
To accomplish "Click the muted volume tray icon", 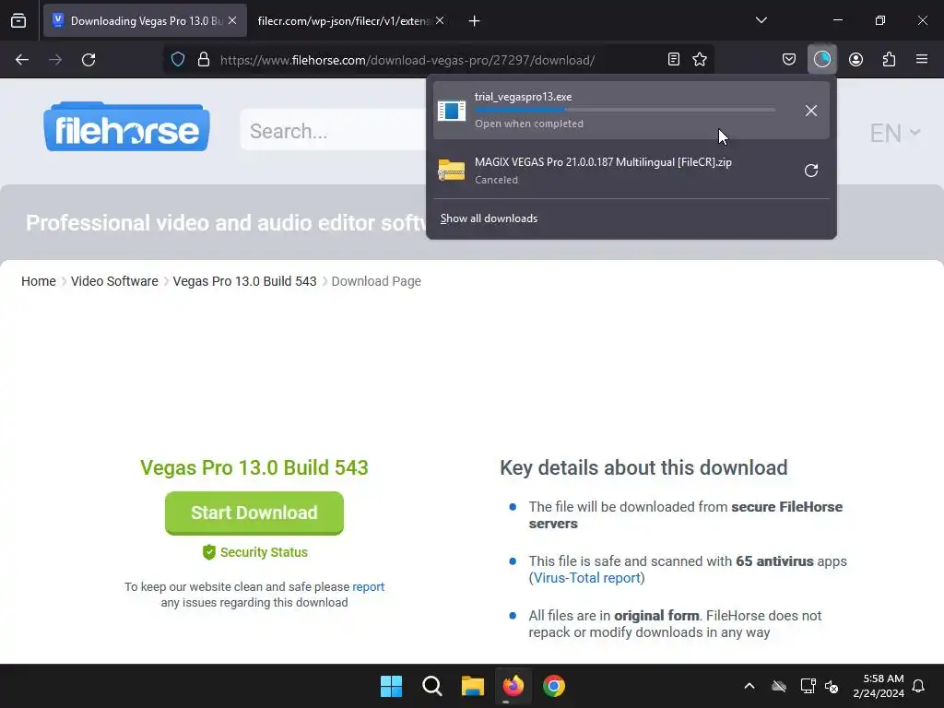I will 832,686.
